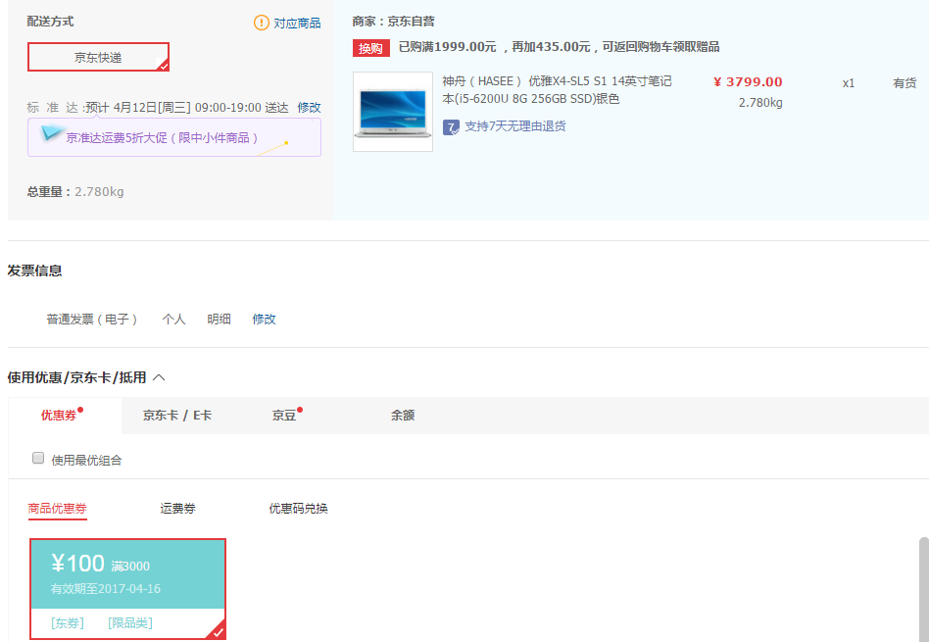
Task: Click the ¥ 3799.00 price text
Action: point(748,81)
